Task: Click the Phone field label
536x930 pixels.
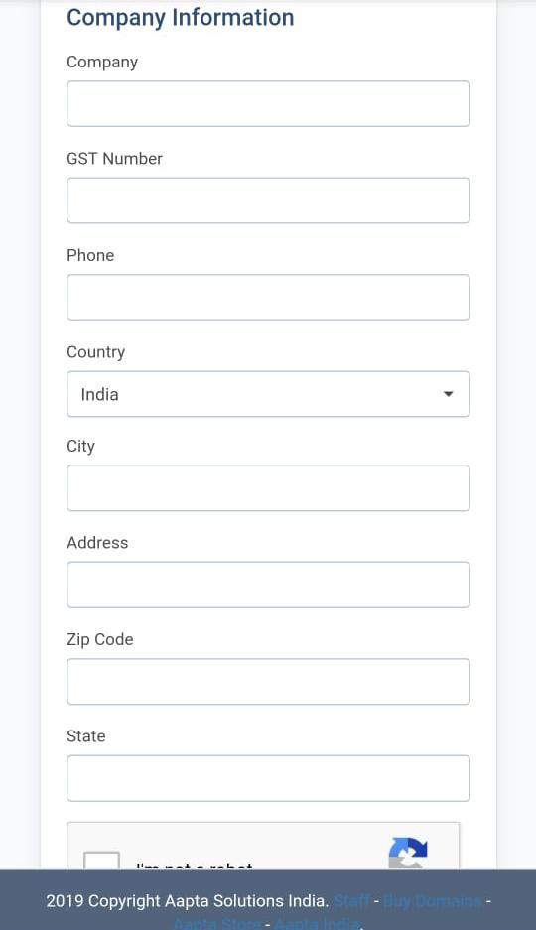Action: 90,255
